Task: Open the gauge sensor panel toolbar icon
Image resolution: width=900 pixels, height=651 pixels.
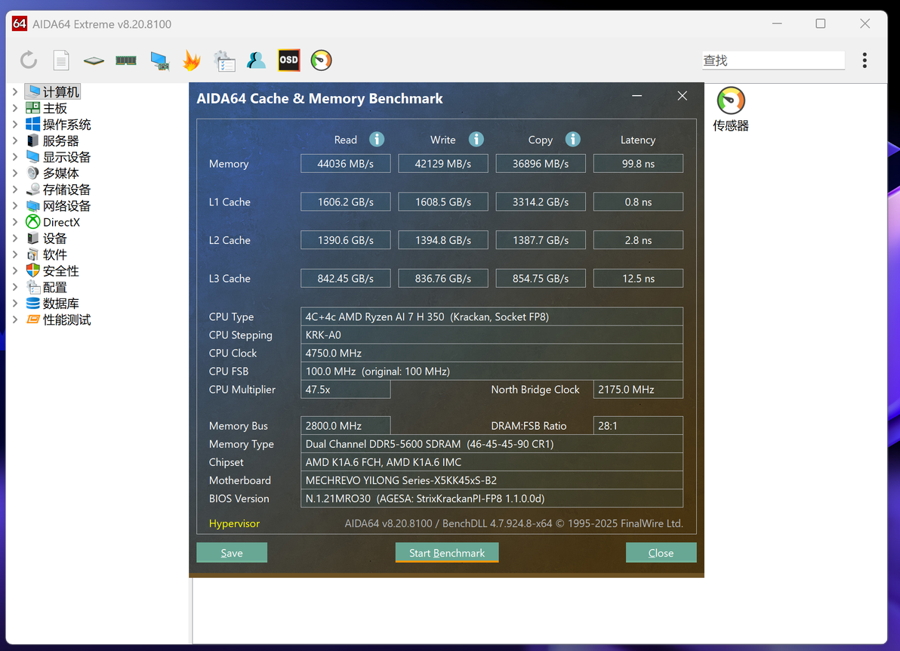Action: click(322, 60)
